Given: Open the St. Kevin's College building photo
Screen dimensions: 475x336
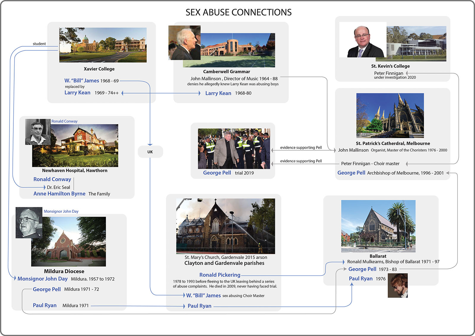Looking at the screenshot, I should (416, 44).
